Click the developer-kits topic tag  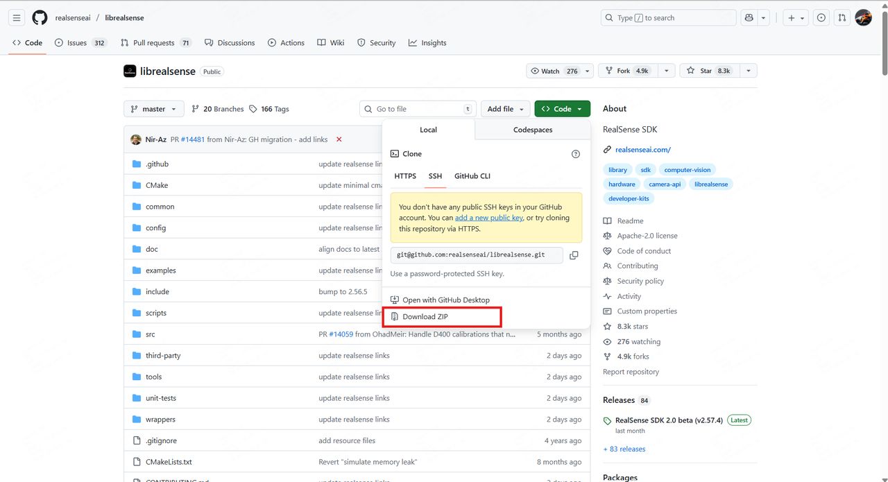(x=629, y=199)
